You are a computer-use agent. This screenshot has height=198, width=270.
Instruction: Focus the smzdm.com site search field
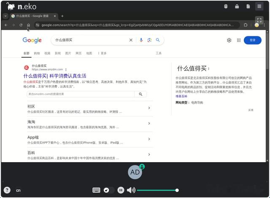click(81, 94)
